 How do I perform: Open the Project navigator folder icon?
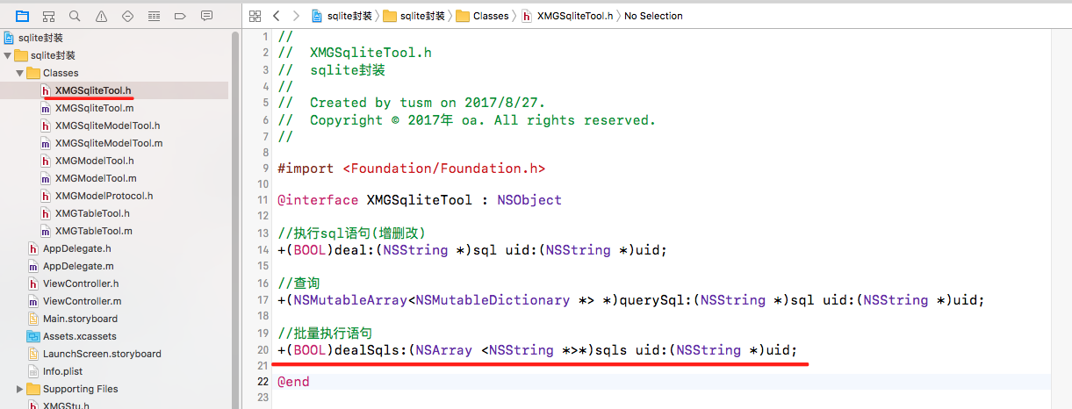pos(22,16)
